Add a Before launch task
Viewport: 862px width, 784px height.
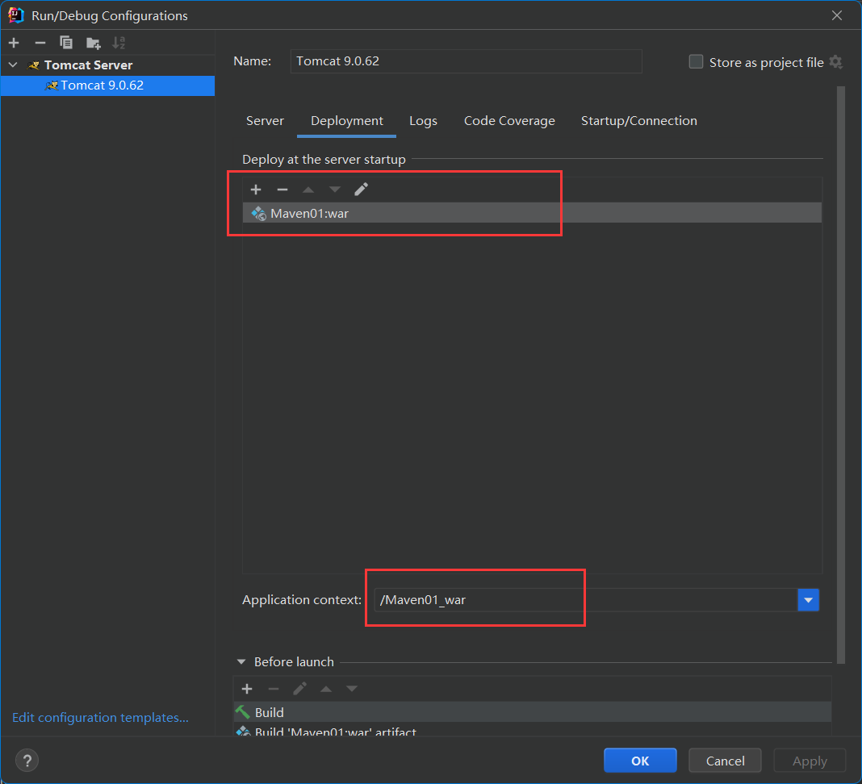(x=247, y=688)
